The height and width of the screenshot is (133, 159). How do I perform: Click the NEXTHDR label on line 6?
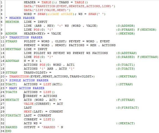point(12,22)
